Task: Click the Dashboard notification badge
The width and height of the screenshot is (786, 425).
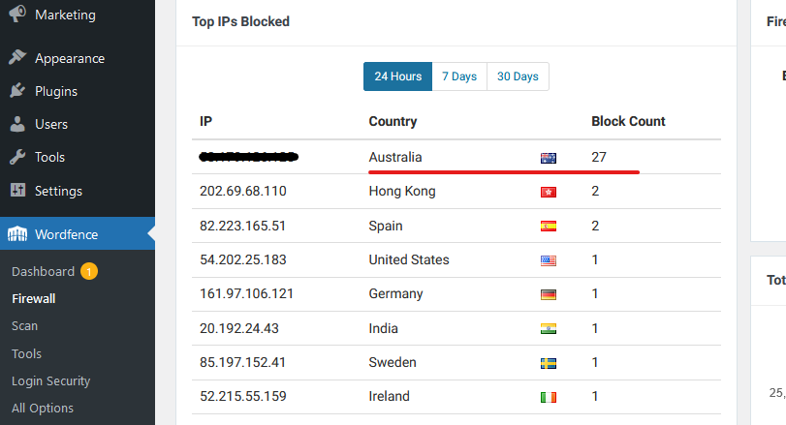Action: pos(89,271)
